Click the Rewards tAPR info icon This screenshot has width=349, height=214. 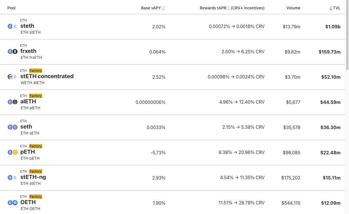pos(228,8)
